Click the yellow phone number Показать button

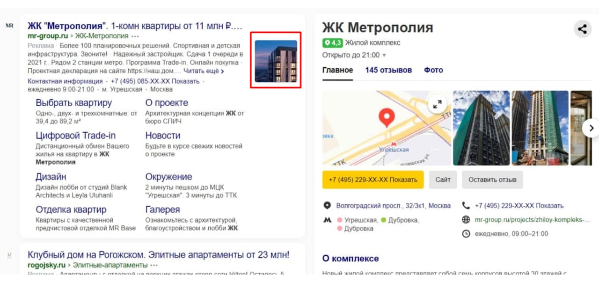tap(373, 180)
